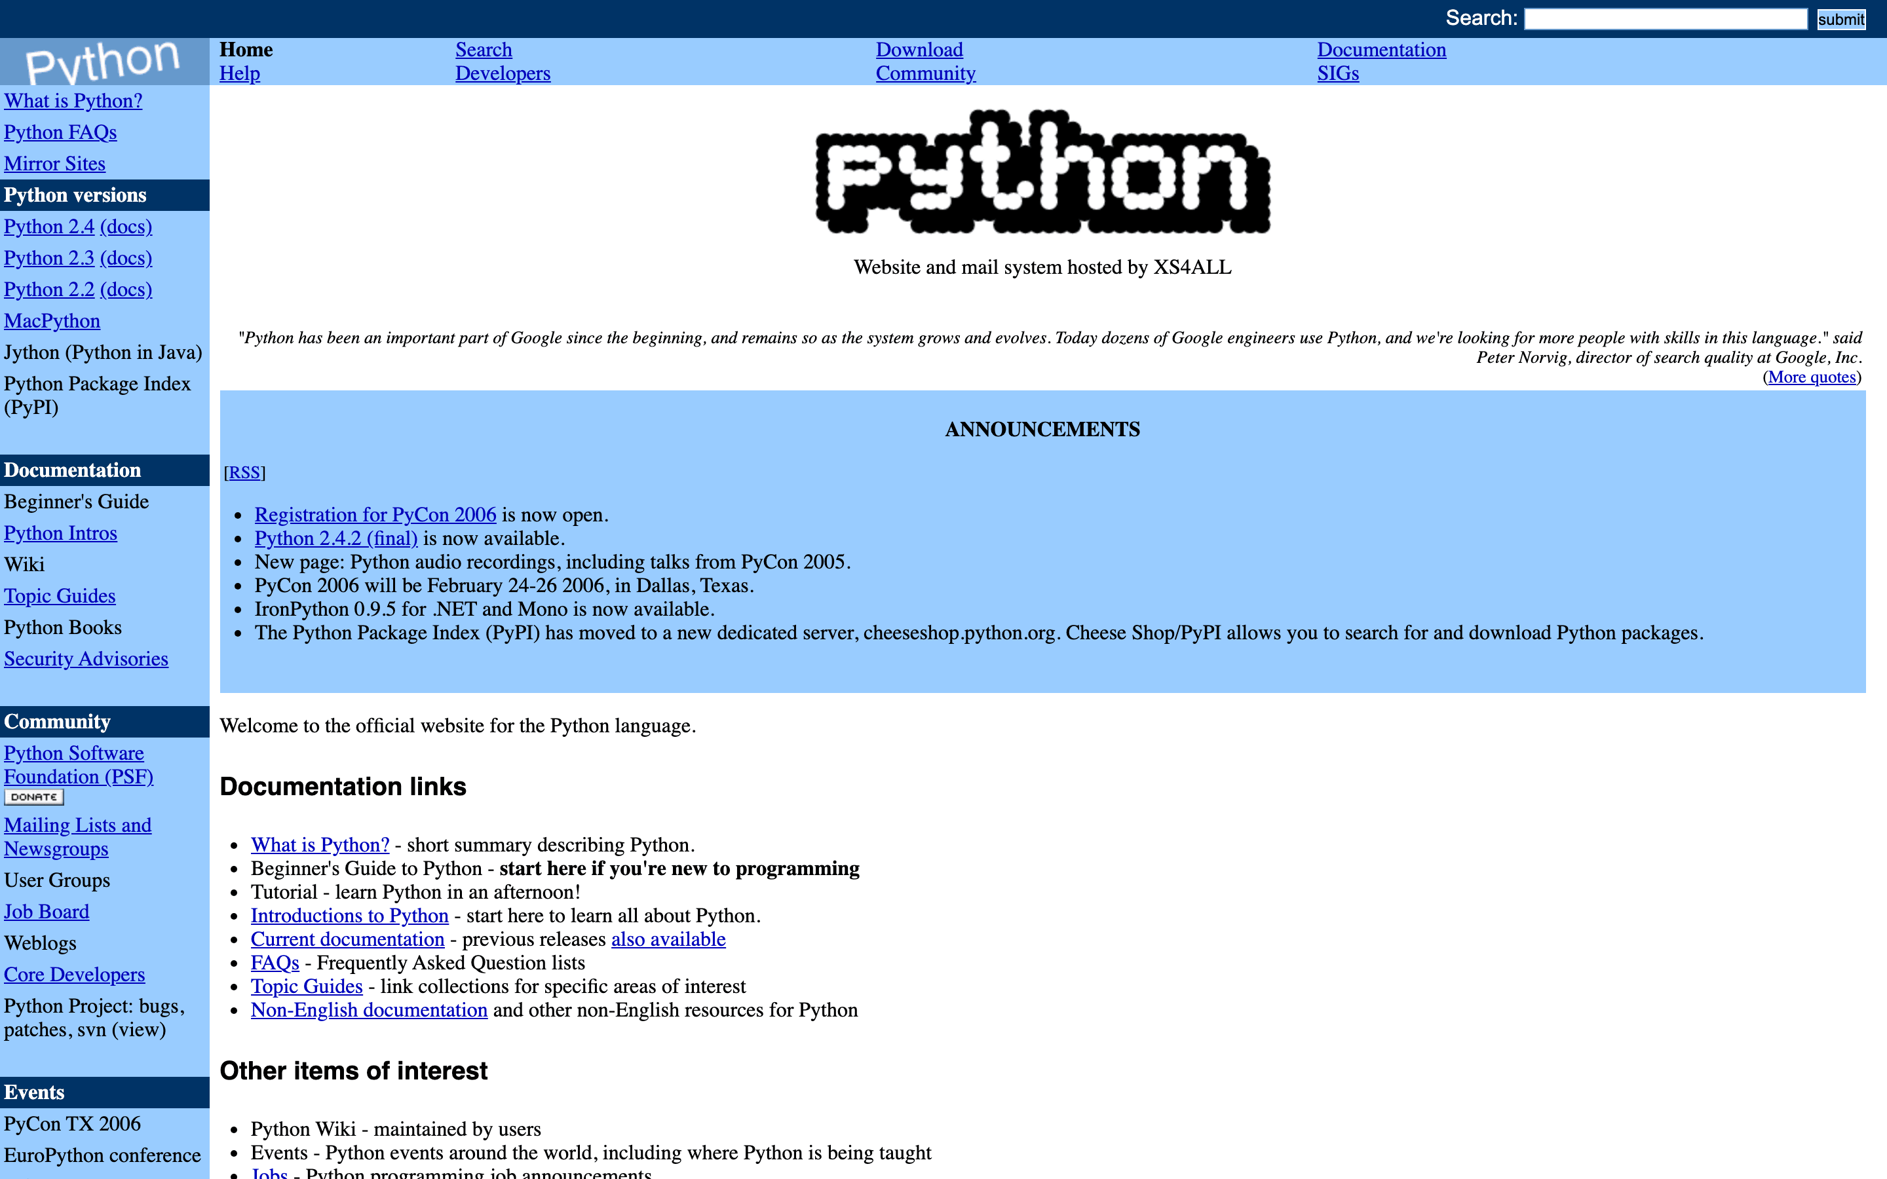Open the Download navigation link
The height and width of the screenshot is (1179, 1887).
click(919, 50)
